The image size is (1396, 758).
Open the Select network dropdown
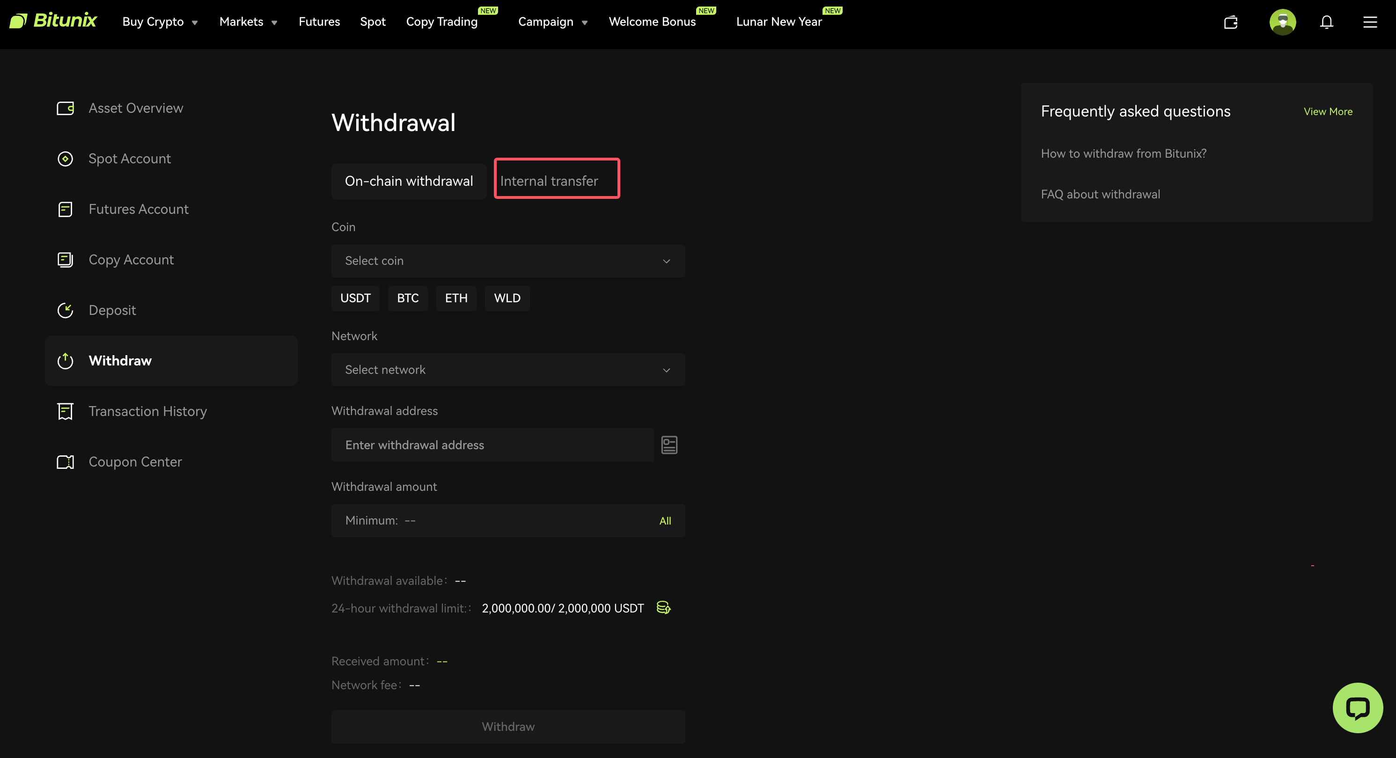click(508, 370)
